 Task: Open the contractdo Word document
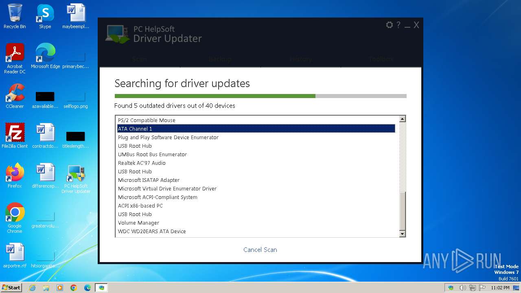[45, 136]
